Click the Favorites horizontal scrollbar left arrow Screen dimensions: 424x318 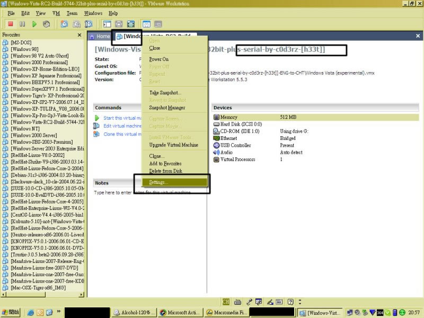(x=3, y=295)
